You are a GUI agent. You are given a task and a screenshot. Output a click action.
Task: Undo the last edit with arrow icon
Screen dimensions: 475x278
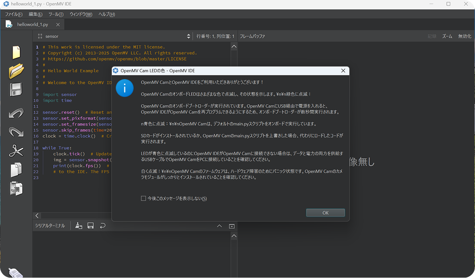click(16, 114)
